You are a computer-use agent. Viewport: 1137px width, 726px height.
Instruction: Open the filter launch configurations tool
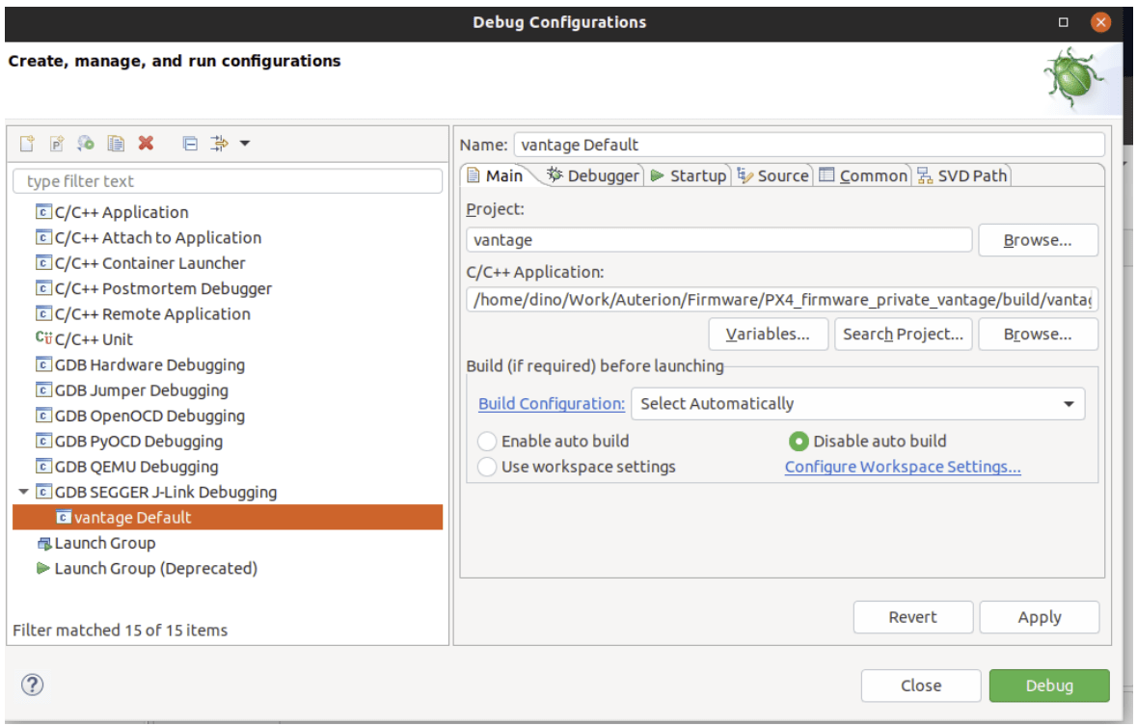(221, 143)
